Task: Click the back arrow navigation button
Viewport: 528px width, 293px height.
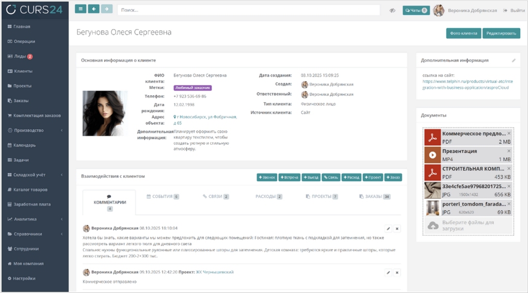Action: pos(93,10)
